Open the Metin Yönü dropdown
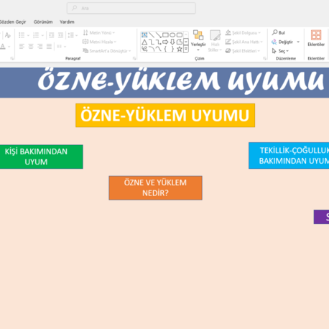This screenshot has height=329, width=329. click(98, 32)
